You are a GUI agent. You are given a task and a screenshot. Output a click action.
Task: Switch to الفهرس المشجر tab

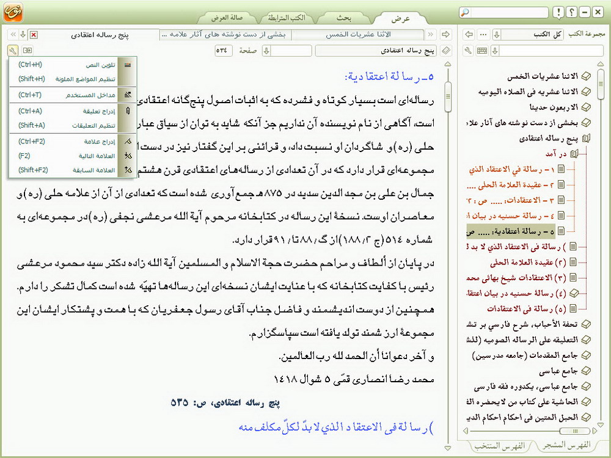click(x=566, y=445)
